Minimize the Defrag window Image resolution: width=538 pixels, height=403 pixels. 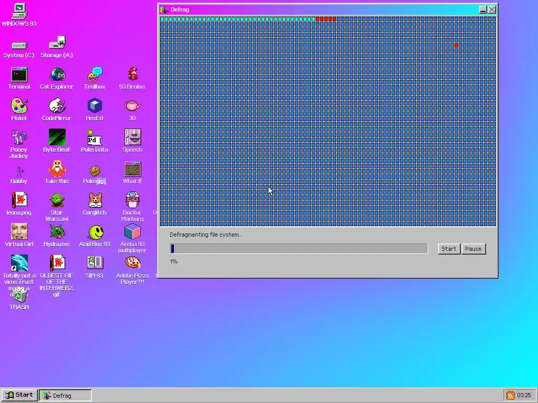coord(483,9)
